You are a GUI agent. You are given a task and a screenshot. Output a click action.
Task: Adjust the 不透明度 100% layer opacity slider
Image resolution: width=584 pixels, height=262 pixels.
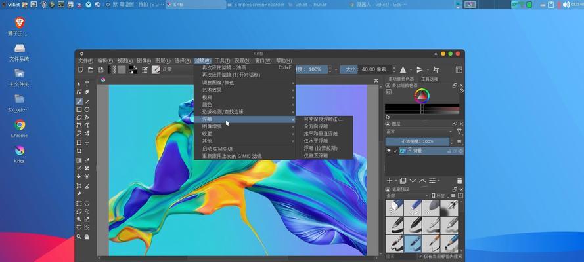pos(417,141)
